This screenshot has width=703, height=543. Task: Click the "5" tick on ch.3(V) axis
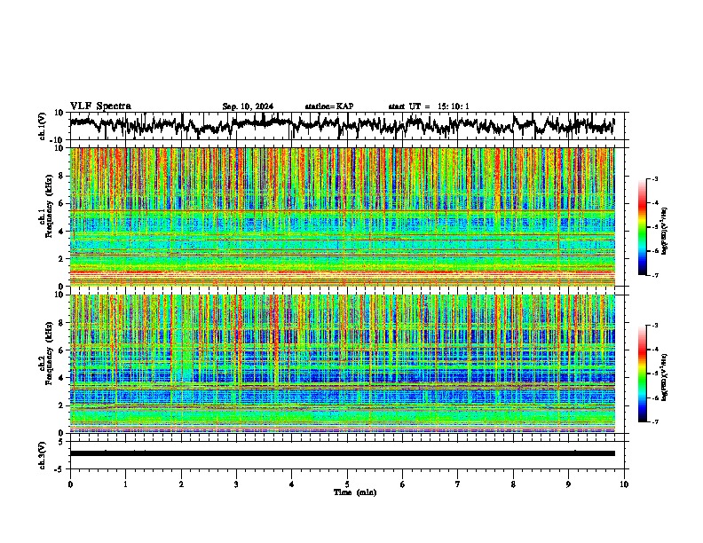[x=61, y=442]
